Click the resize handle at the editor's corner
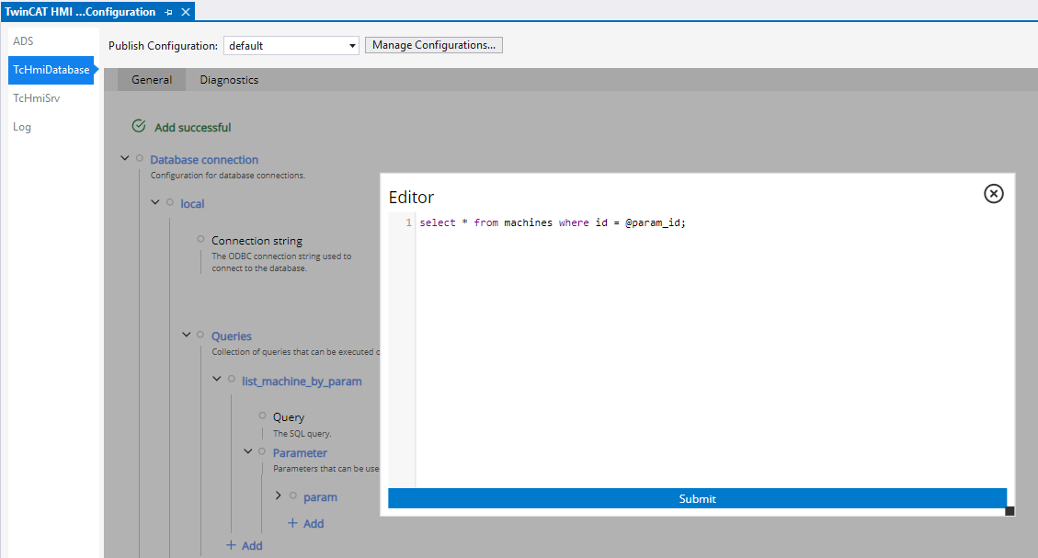1038x558 pixels. click(x=1009, y=511)
